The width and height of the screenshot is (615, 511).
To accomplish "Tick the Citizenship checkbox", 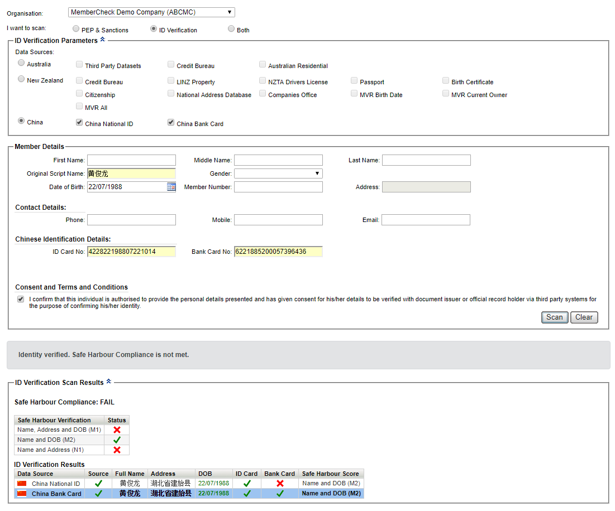I will pos(79,93).
